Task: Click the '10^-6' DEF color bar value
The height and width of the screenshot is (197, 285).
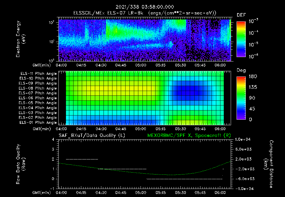Action: pyautogui.click(x=253, y=56)
